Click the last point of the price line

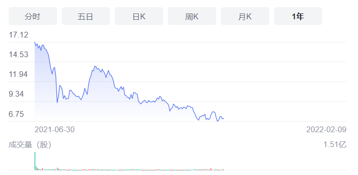tap(224, 118)
